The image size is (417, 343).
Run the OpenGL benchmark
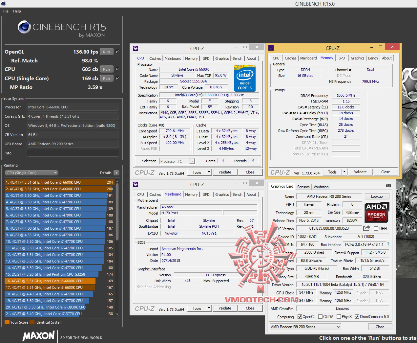point(107,52)
